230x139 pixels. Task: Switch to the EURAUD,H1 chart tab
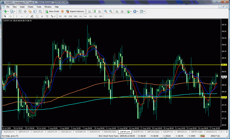tap(212, 132)
